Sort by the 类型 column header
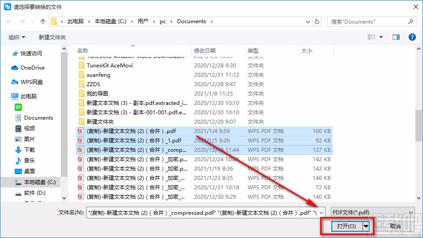Screen dimensions: 423x238 click(x=253, y=50)
